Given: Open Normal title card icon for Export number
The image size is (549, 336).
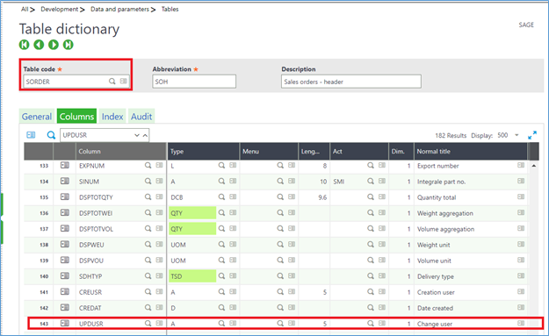Looking at the screenshot, I should [x=521, y=165].
